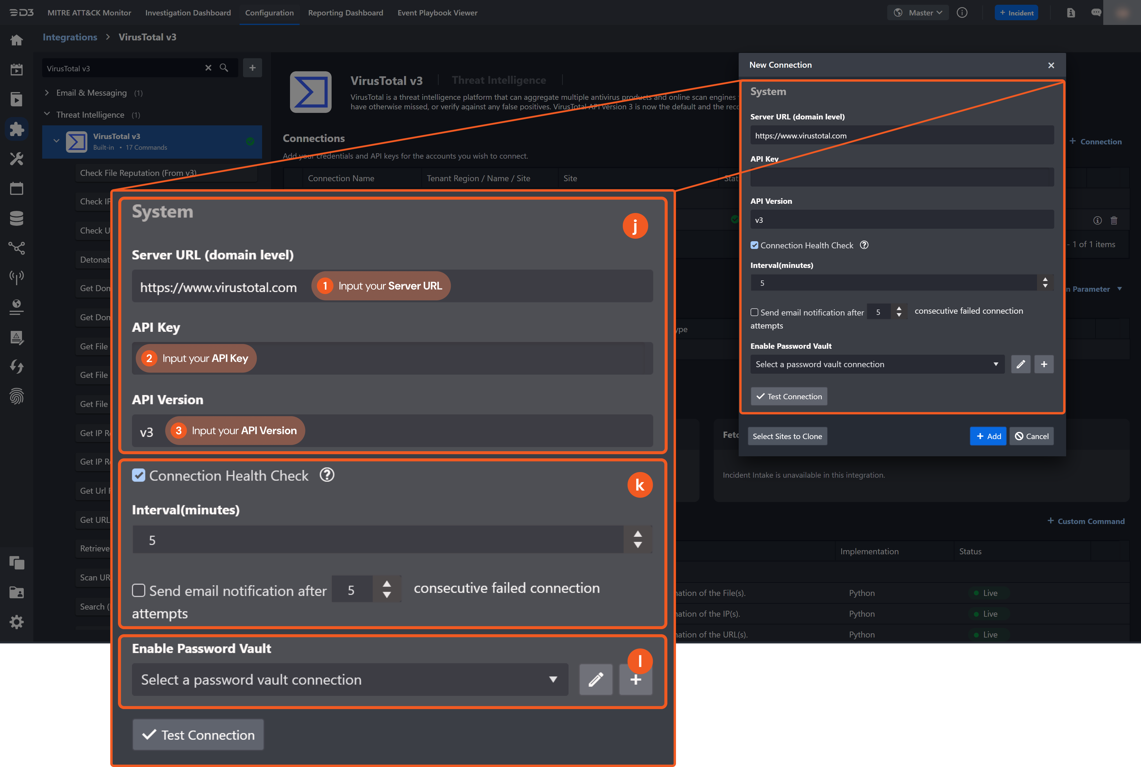Expand the Email & Messaging category

coord(47,92)
